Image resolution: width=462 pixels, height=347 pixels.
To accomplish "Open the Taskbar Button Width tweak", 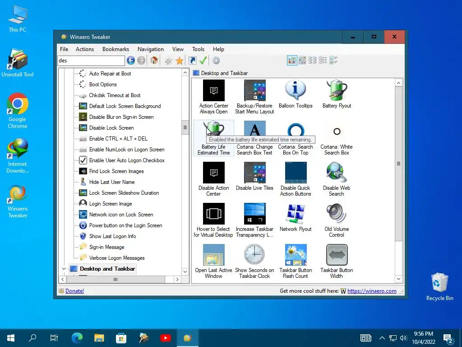I will click(337, 262).
